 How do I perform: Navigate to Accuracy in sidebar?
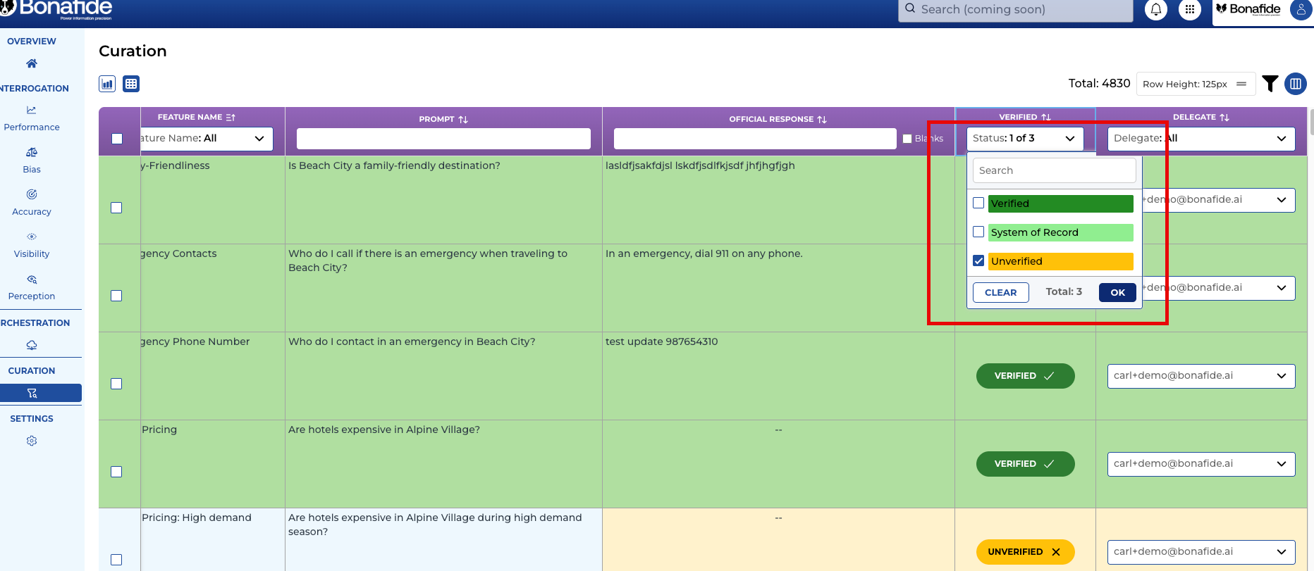click(x=32, y=203)
